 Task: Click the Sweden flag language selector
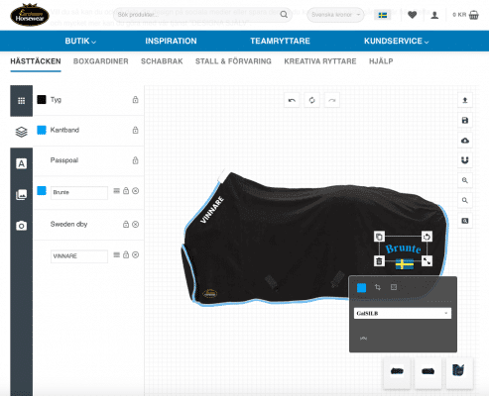point(383,15)
